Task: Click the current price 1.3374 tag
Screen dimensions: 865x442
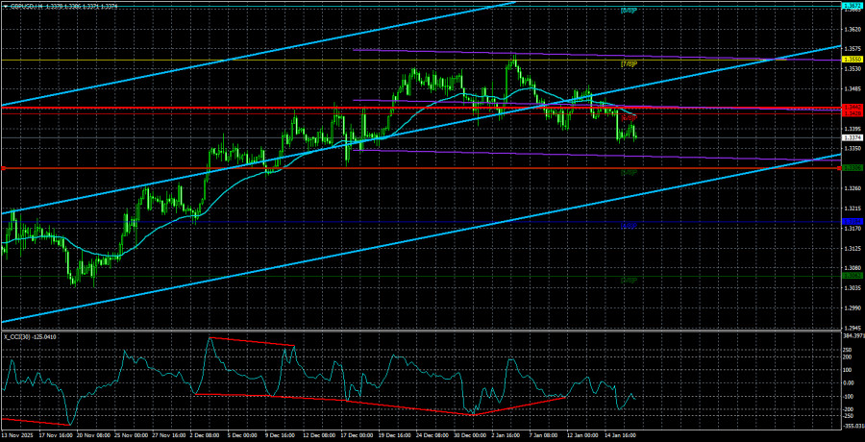Action: (852, 137)
